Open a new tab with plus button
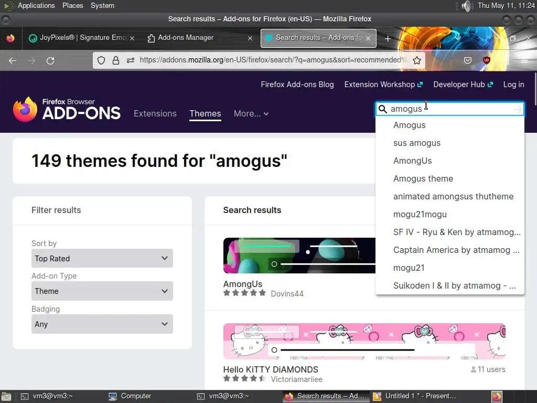 (x=388, y=39)
